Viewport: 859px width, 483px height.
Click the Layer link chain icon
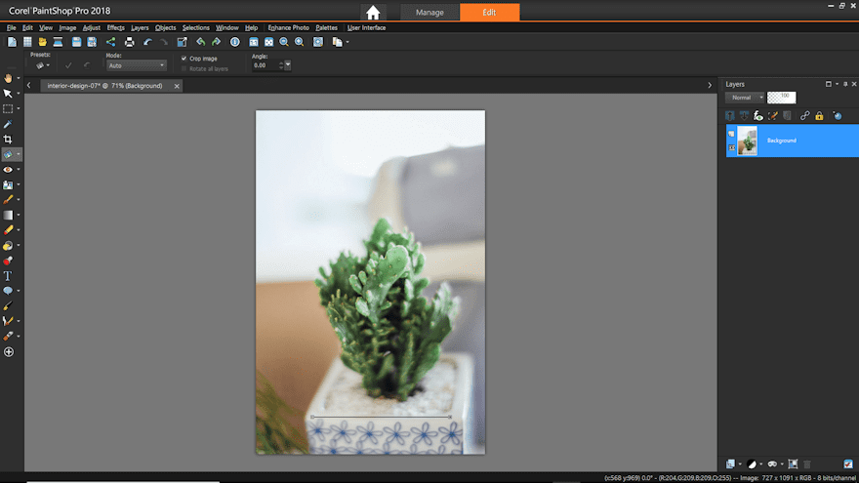[804, 115]
